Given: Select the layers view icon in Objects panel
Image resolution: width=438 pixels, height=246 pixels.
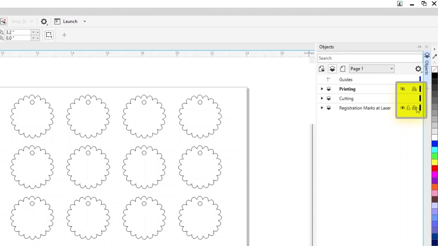Looking at the screenshot, I should click(x=332, y=69).
